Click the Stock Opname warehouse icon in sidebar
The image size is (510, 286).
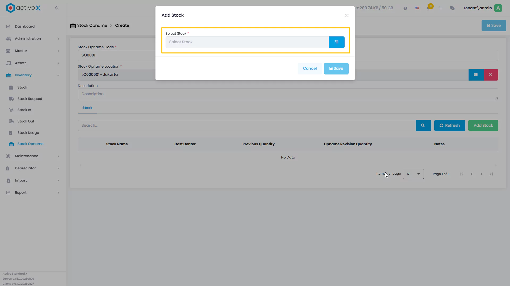pyautogui.click(x=11, y=144)
